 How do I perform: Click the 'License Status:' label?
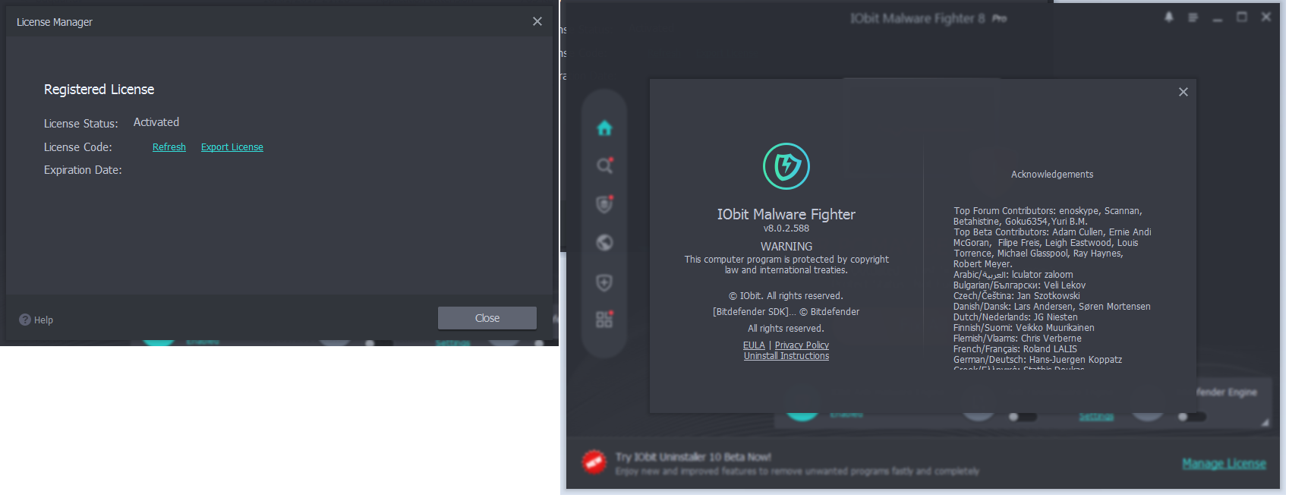[x=81, y=124]
